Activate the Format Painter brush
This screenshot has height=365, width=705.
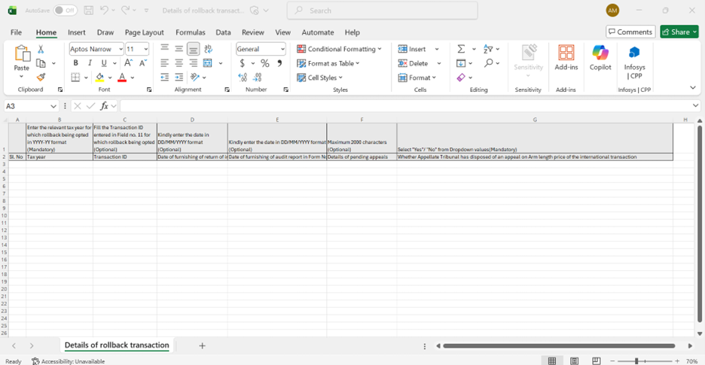tap(41, 78)
